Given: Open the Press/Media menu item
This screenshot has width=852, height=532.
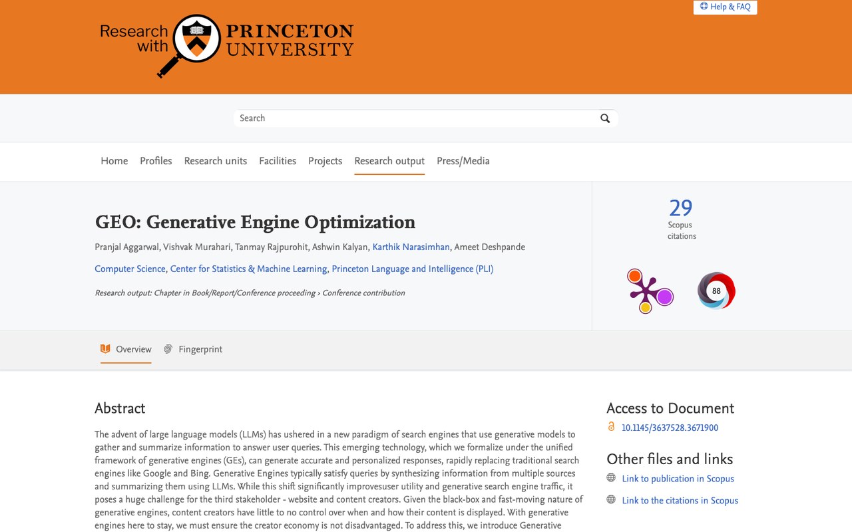Looking at the screenshot, I should point(463,161).
